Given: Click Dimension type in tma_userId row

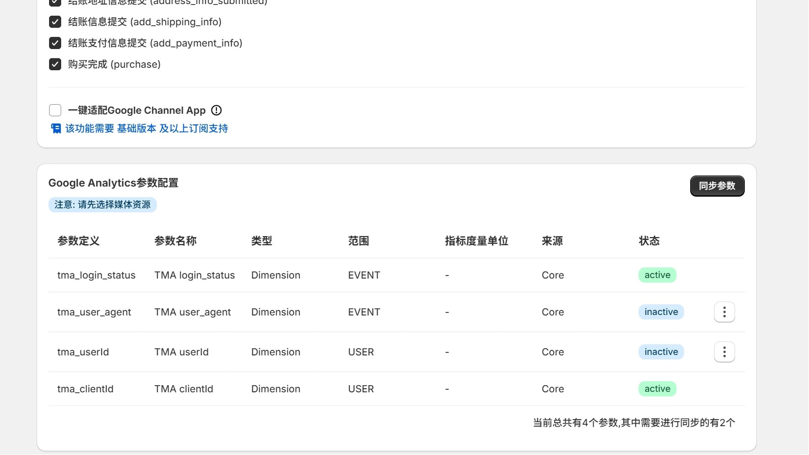Looking at the screenshot, I should click(x=276, y=352).
